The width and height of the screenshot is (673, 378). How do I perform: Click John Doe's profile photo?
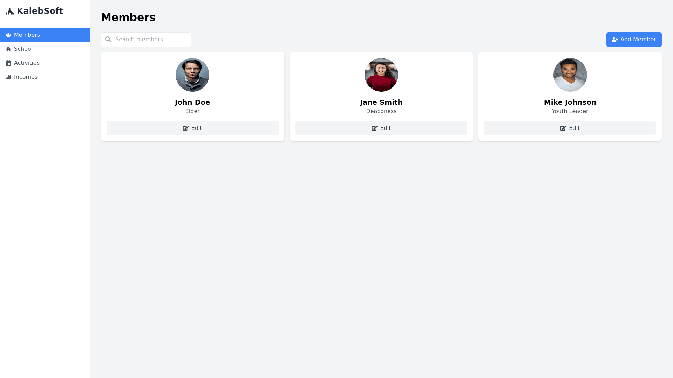[x=192, y=75]
